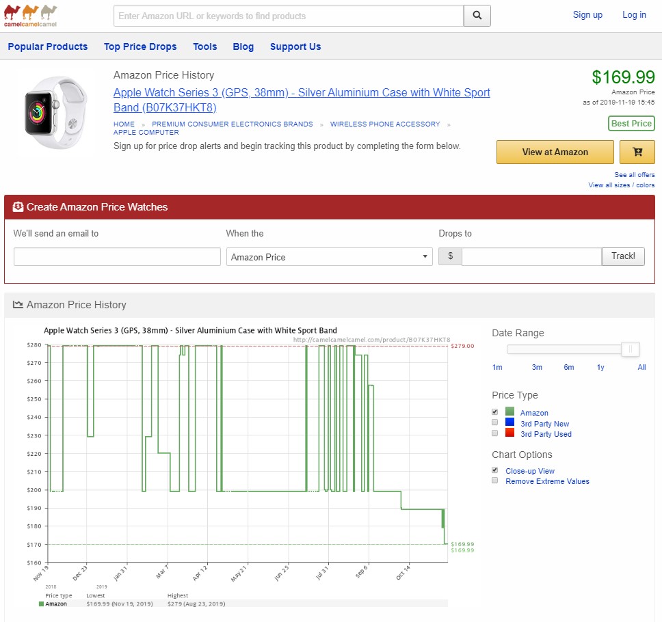The width and height of the screenshot is (662, 622).
Task: Open the Support Us page
Action: coord(295,46)
